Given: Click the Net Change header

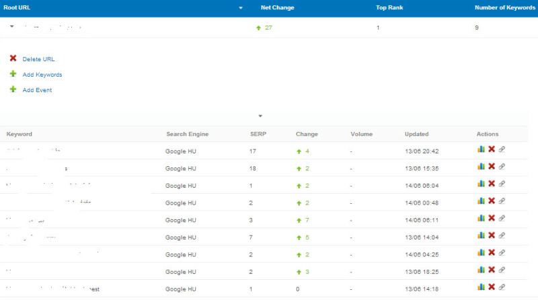Looking at the screenshot, I should pyautogui.click(x=277, y=8).
